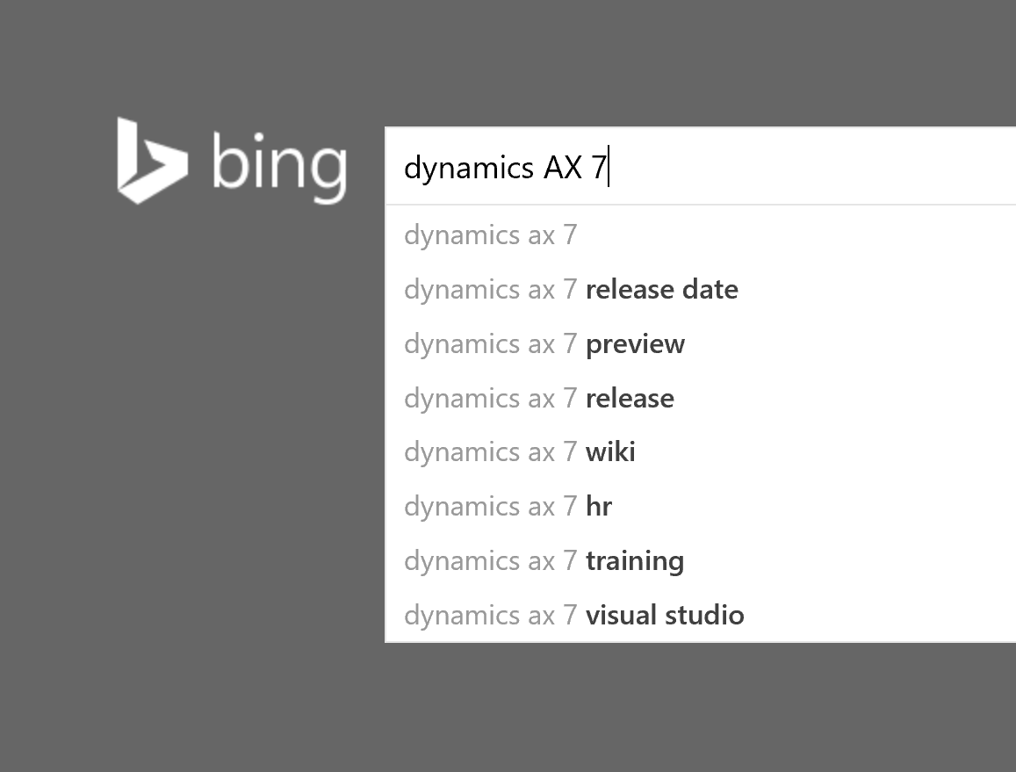Click the bold 'wiki' keyword in the list
Viewport: 1016px width, 772px height.
coord(610,452)
